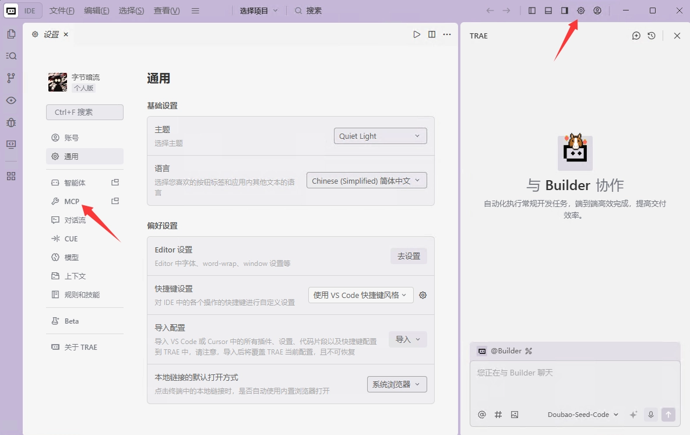Open 智能体 in a new window icon
690x435 pixels.
tap(115, 183)
